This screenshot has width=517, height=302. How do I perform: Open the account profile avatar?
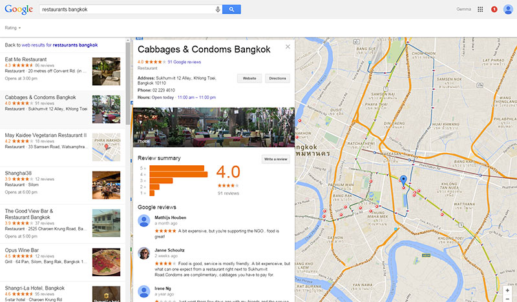(x=508, y=9)
